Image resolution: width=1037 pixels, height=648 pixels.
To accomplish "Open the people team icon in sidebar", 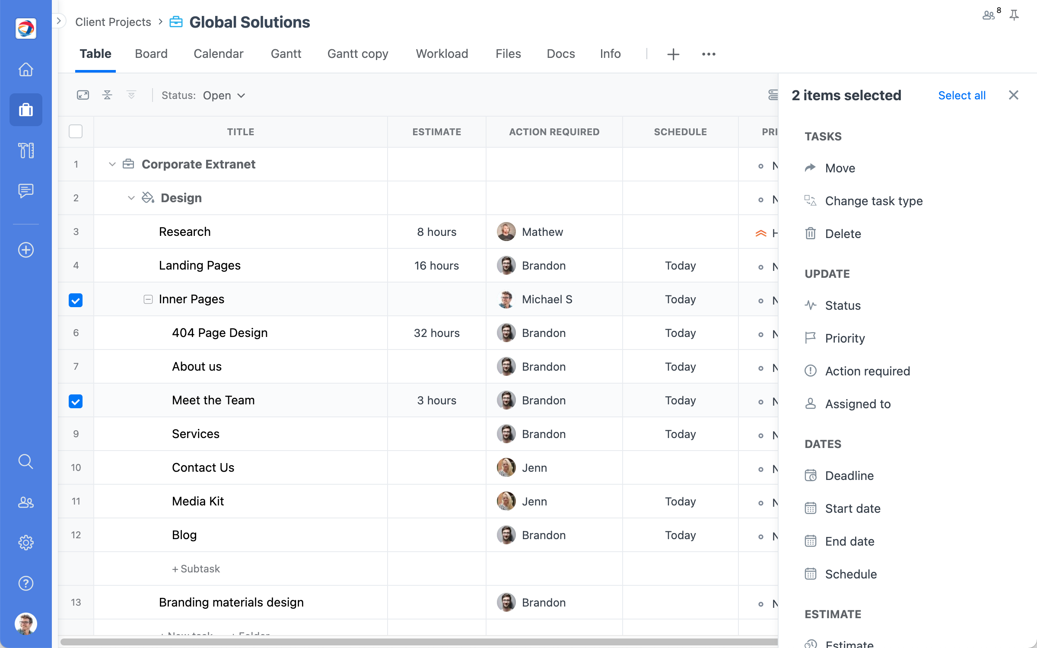I will click(26, 502).
